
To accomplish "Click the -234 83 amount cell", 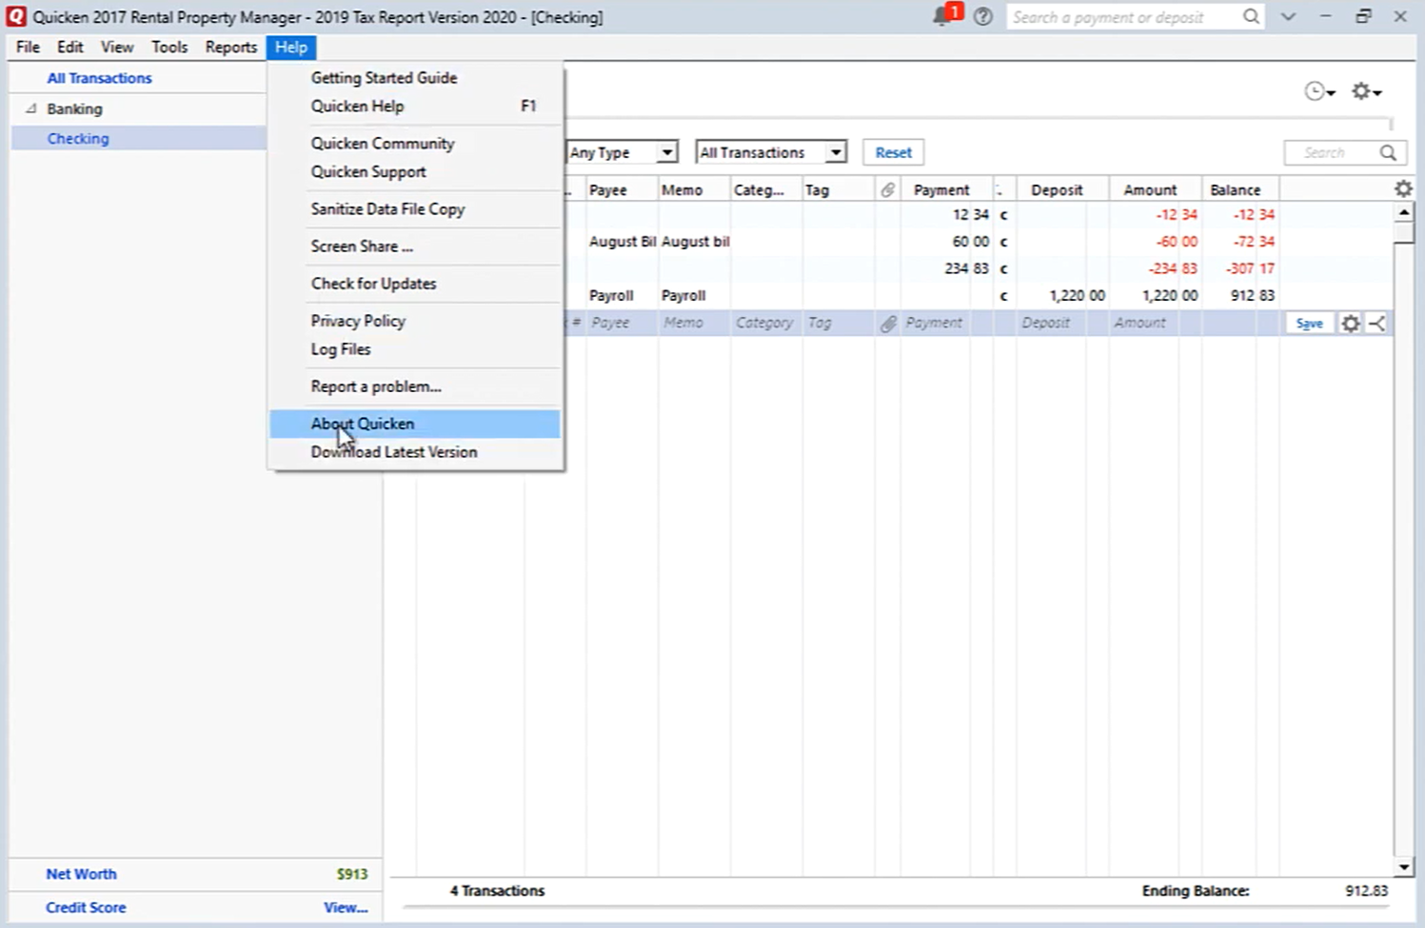I will tap(1155, 268).
